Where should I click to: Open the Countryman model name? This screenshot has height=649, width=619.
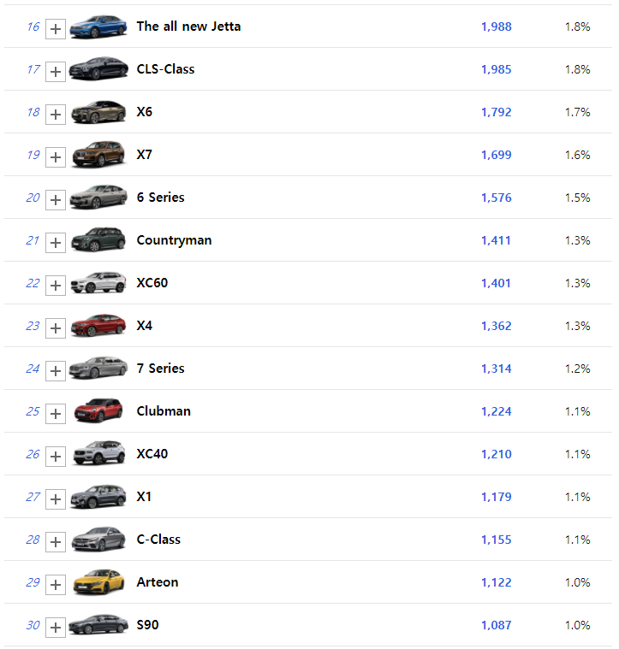click(x=174, y=240)
